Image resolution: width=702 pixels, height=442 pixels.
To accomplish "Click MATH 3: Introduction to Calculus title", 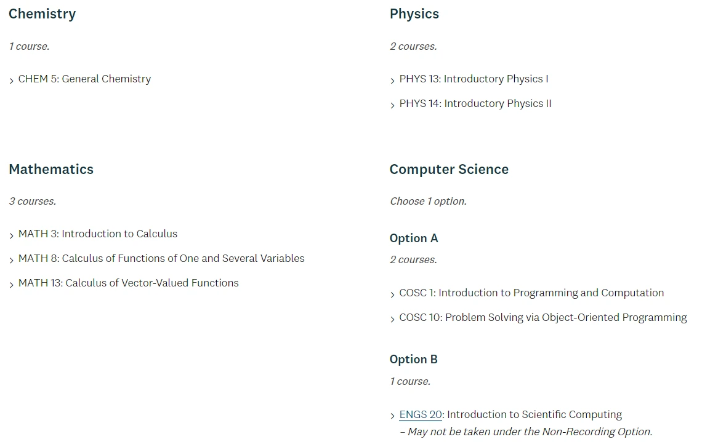I will click(97, 234).
